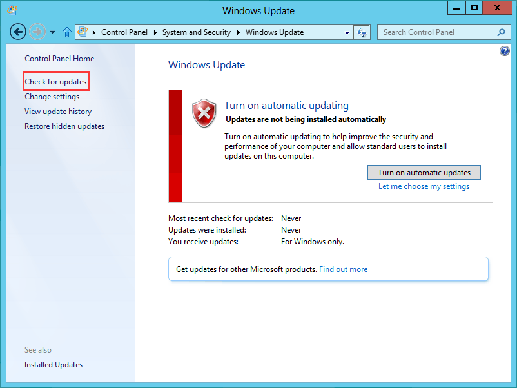Open the address bar history dropdown

click(347, 32)
